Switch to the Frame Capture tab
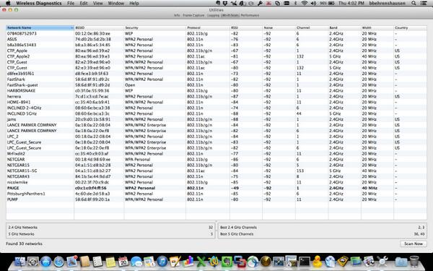Screen dimensions: 433x271 [x=193, y=15]
